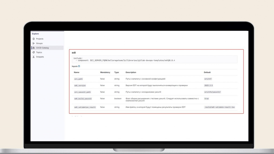Select CI/CD Catalog in the sidebar
Screen dimensions: 274x154
47,48
